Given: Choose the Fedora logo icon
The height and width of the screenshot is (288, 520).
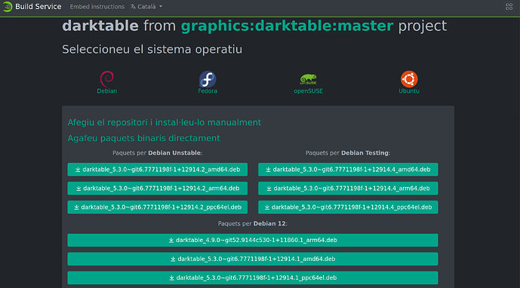Looking at the screenshot, I should (x=208, y=79).
